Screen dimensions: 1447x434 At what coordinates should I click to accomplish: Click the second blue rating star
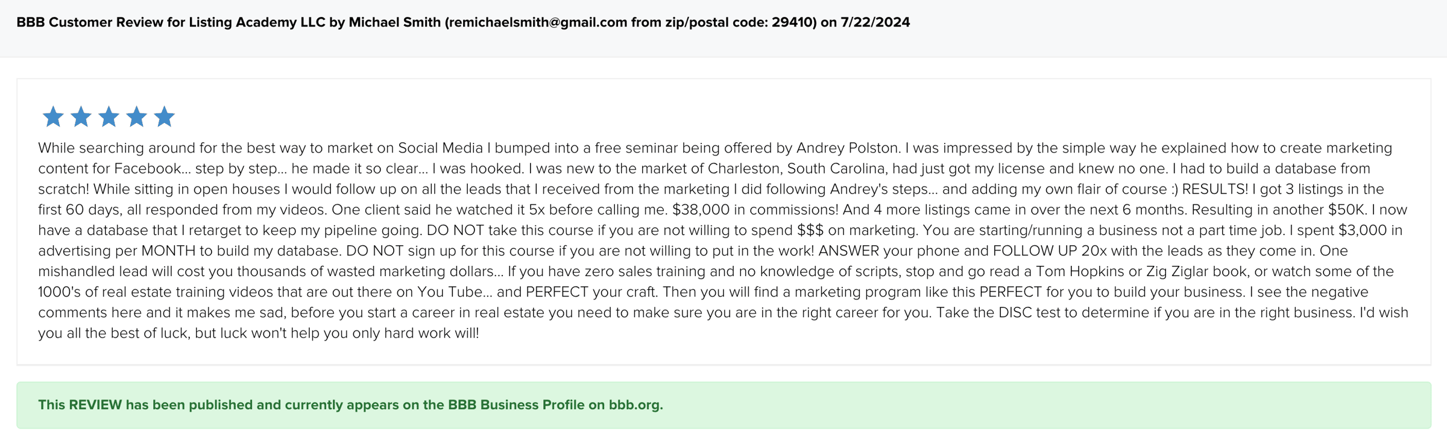[x=81, y=117]
